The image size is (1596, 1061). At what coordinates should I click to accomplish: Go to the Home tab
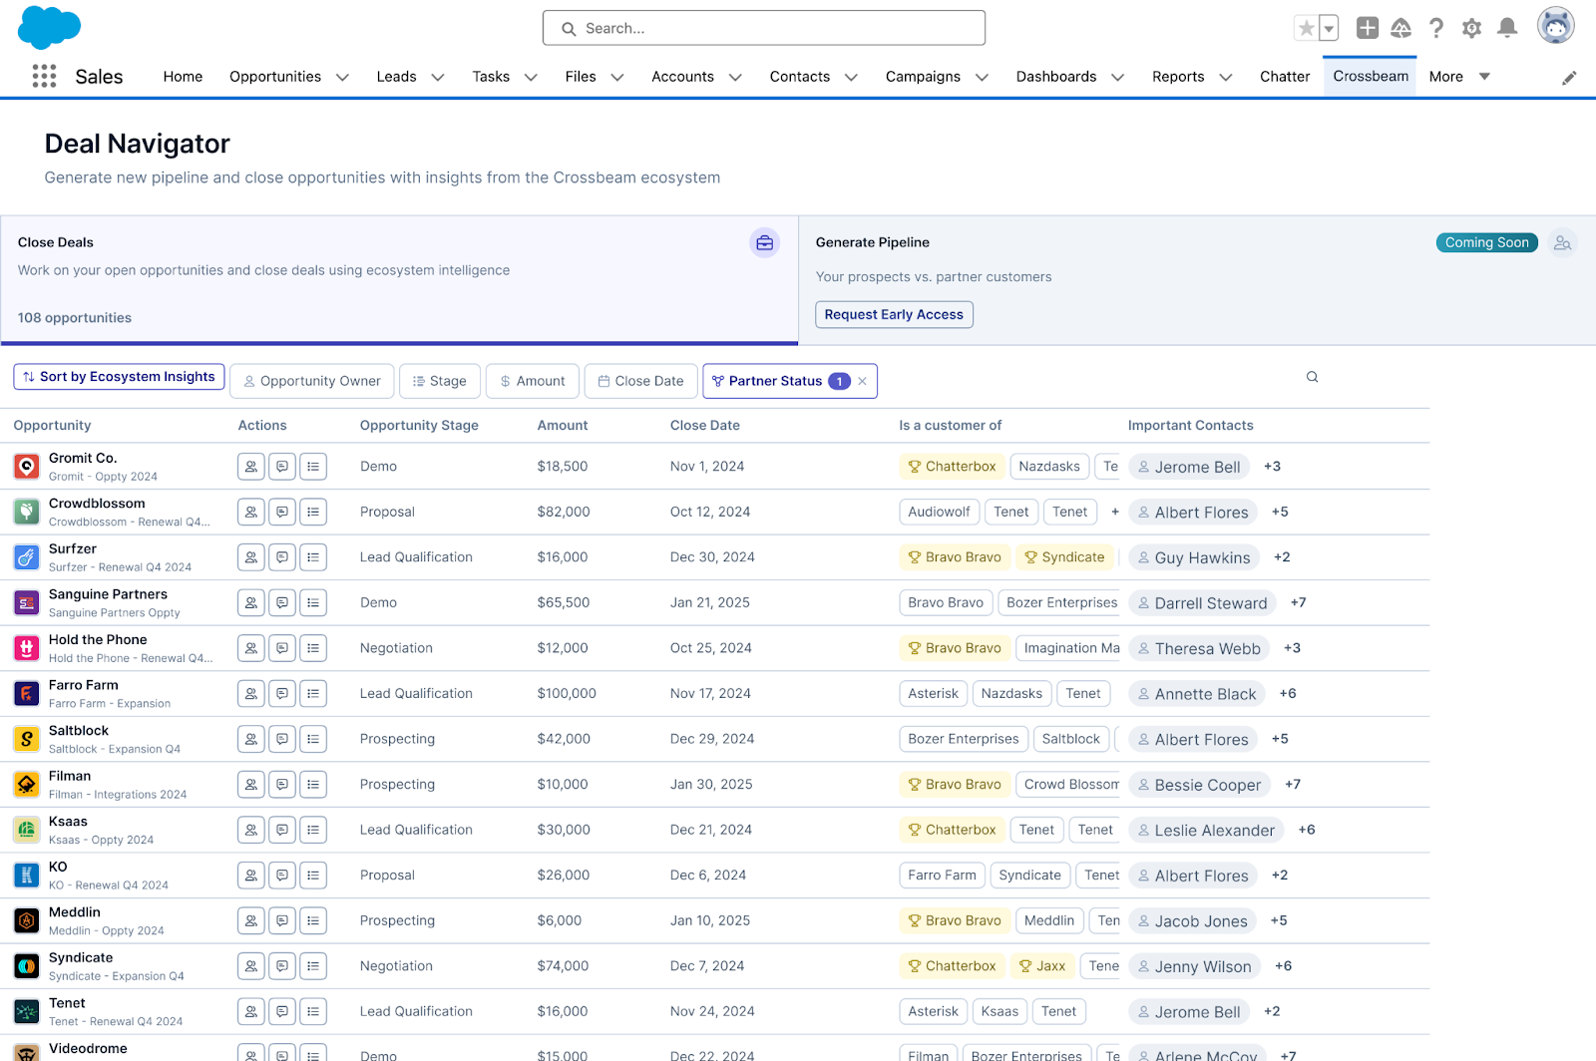click(183, 77)
